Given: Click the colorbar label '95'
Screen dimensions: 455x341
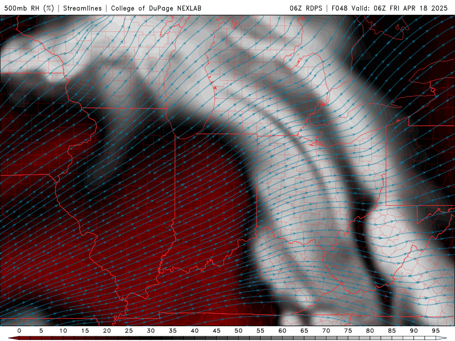Looking at the screenshot, I should [x=436, y=331].
